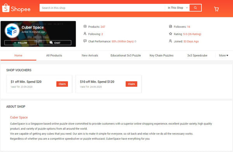The width and height of the screenshot is (233, 152).
Task: Expand the In This Shop dropdown
Action: pos(178,8)
